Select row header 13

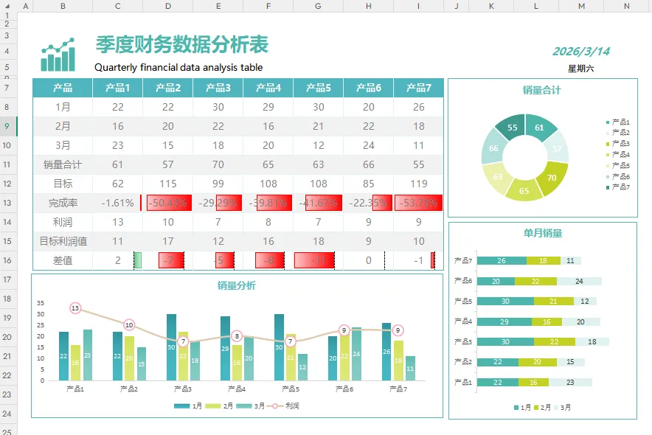(7, 203)
